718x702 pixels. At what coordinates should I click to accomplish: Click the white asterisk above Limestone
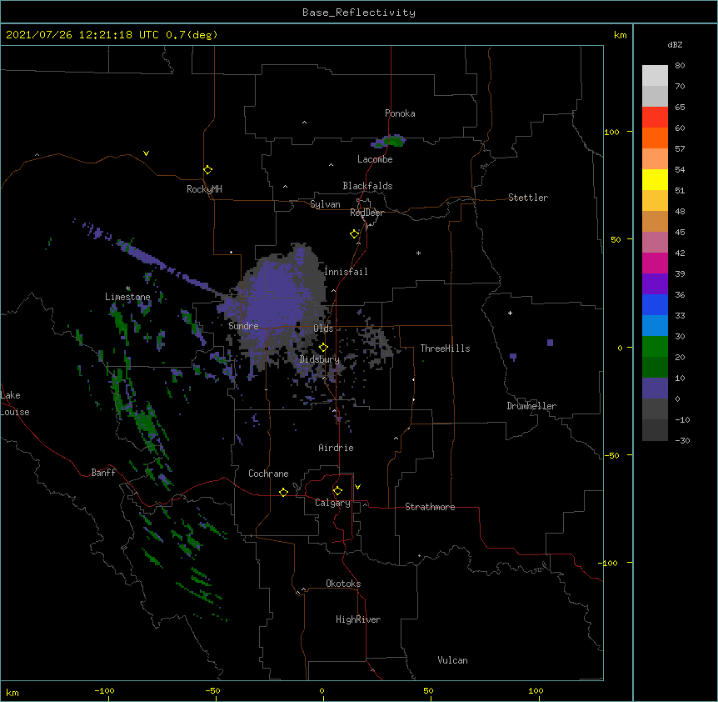coord(127,288)
